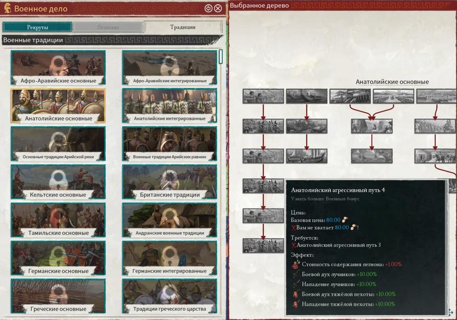
Task: Open the Греческие основные tradition card
Action: coord(58,296)
